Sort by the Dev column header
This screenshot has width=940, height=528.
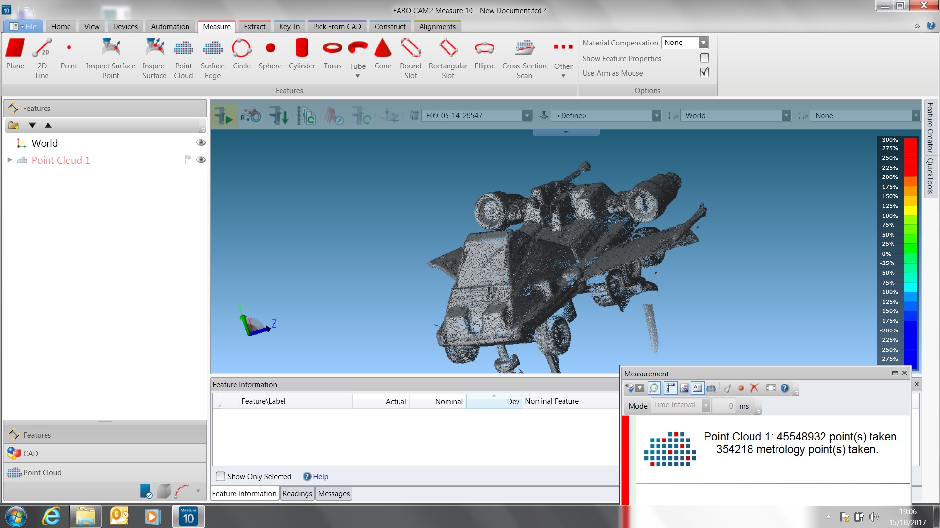click(494, 401)
